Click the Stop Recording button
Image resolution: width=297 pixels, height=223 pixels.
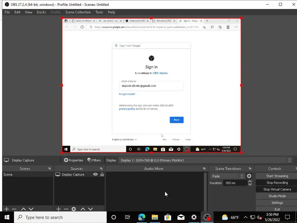(277, 183)
